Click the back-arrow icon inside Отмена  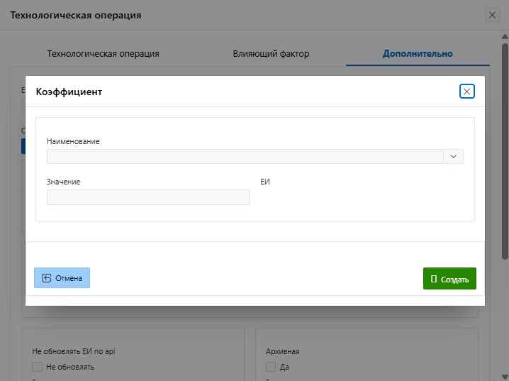47,278
